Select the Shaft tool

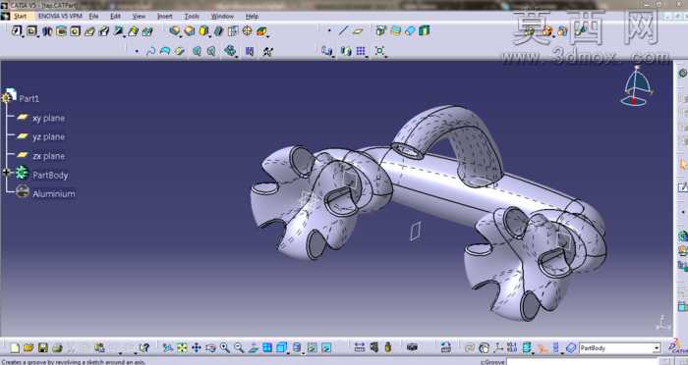tap(47, 31)
